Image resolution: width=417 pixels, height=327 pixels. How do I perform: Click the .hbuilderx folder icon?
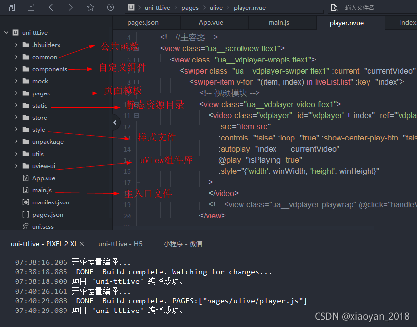[x=26, y=45]
